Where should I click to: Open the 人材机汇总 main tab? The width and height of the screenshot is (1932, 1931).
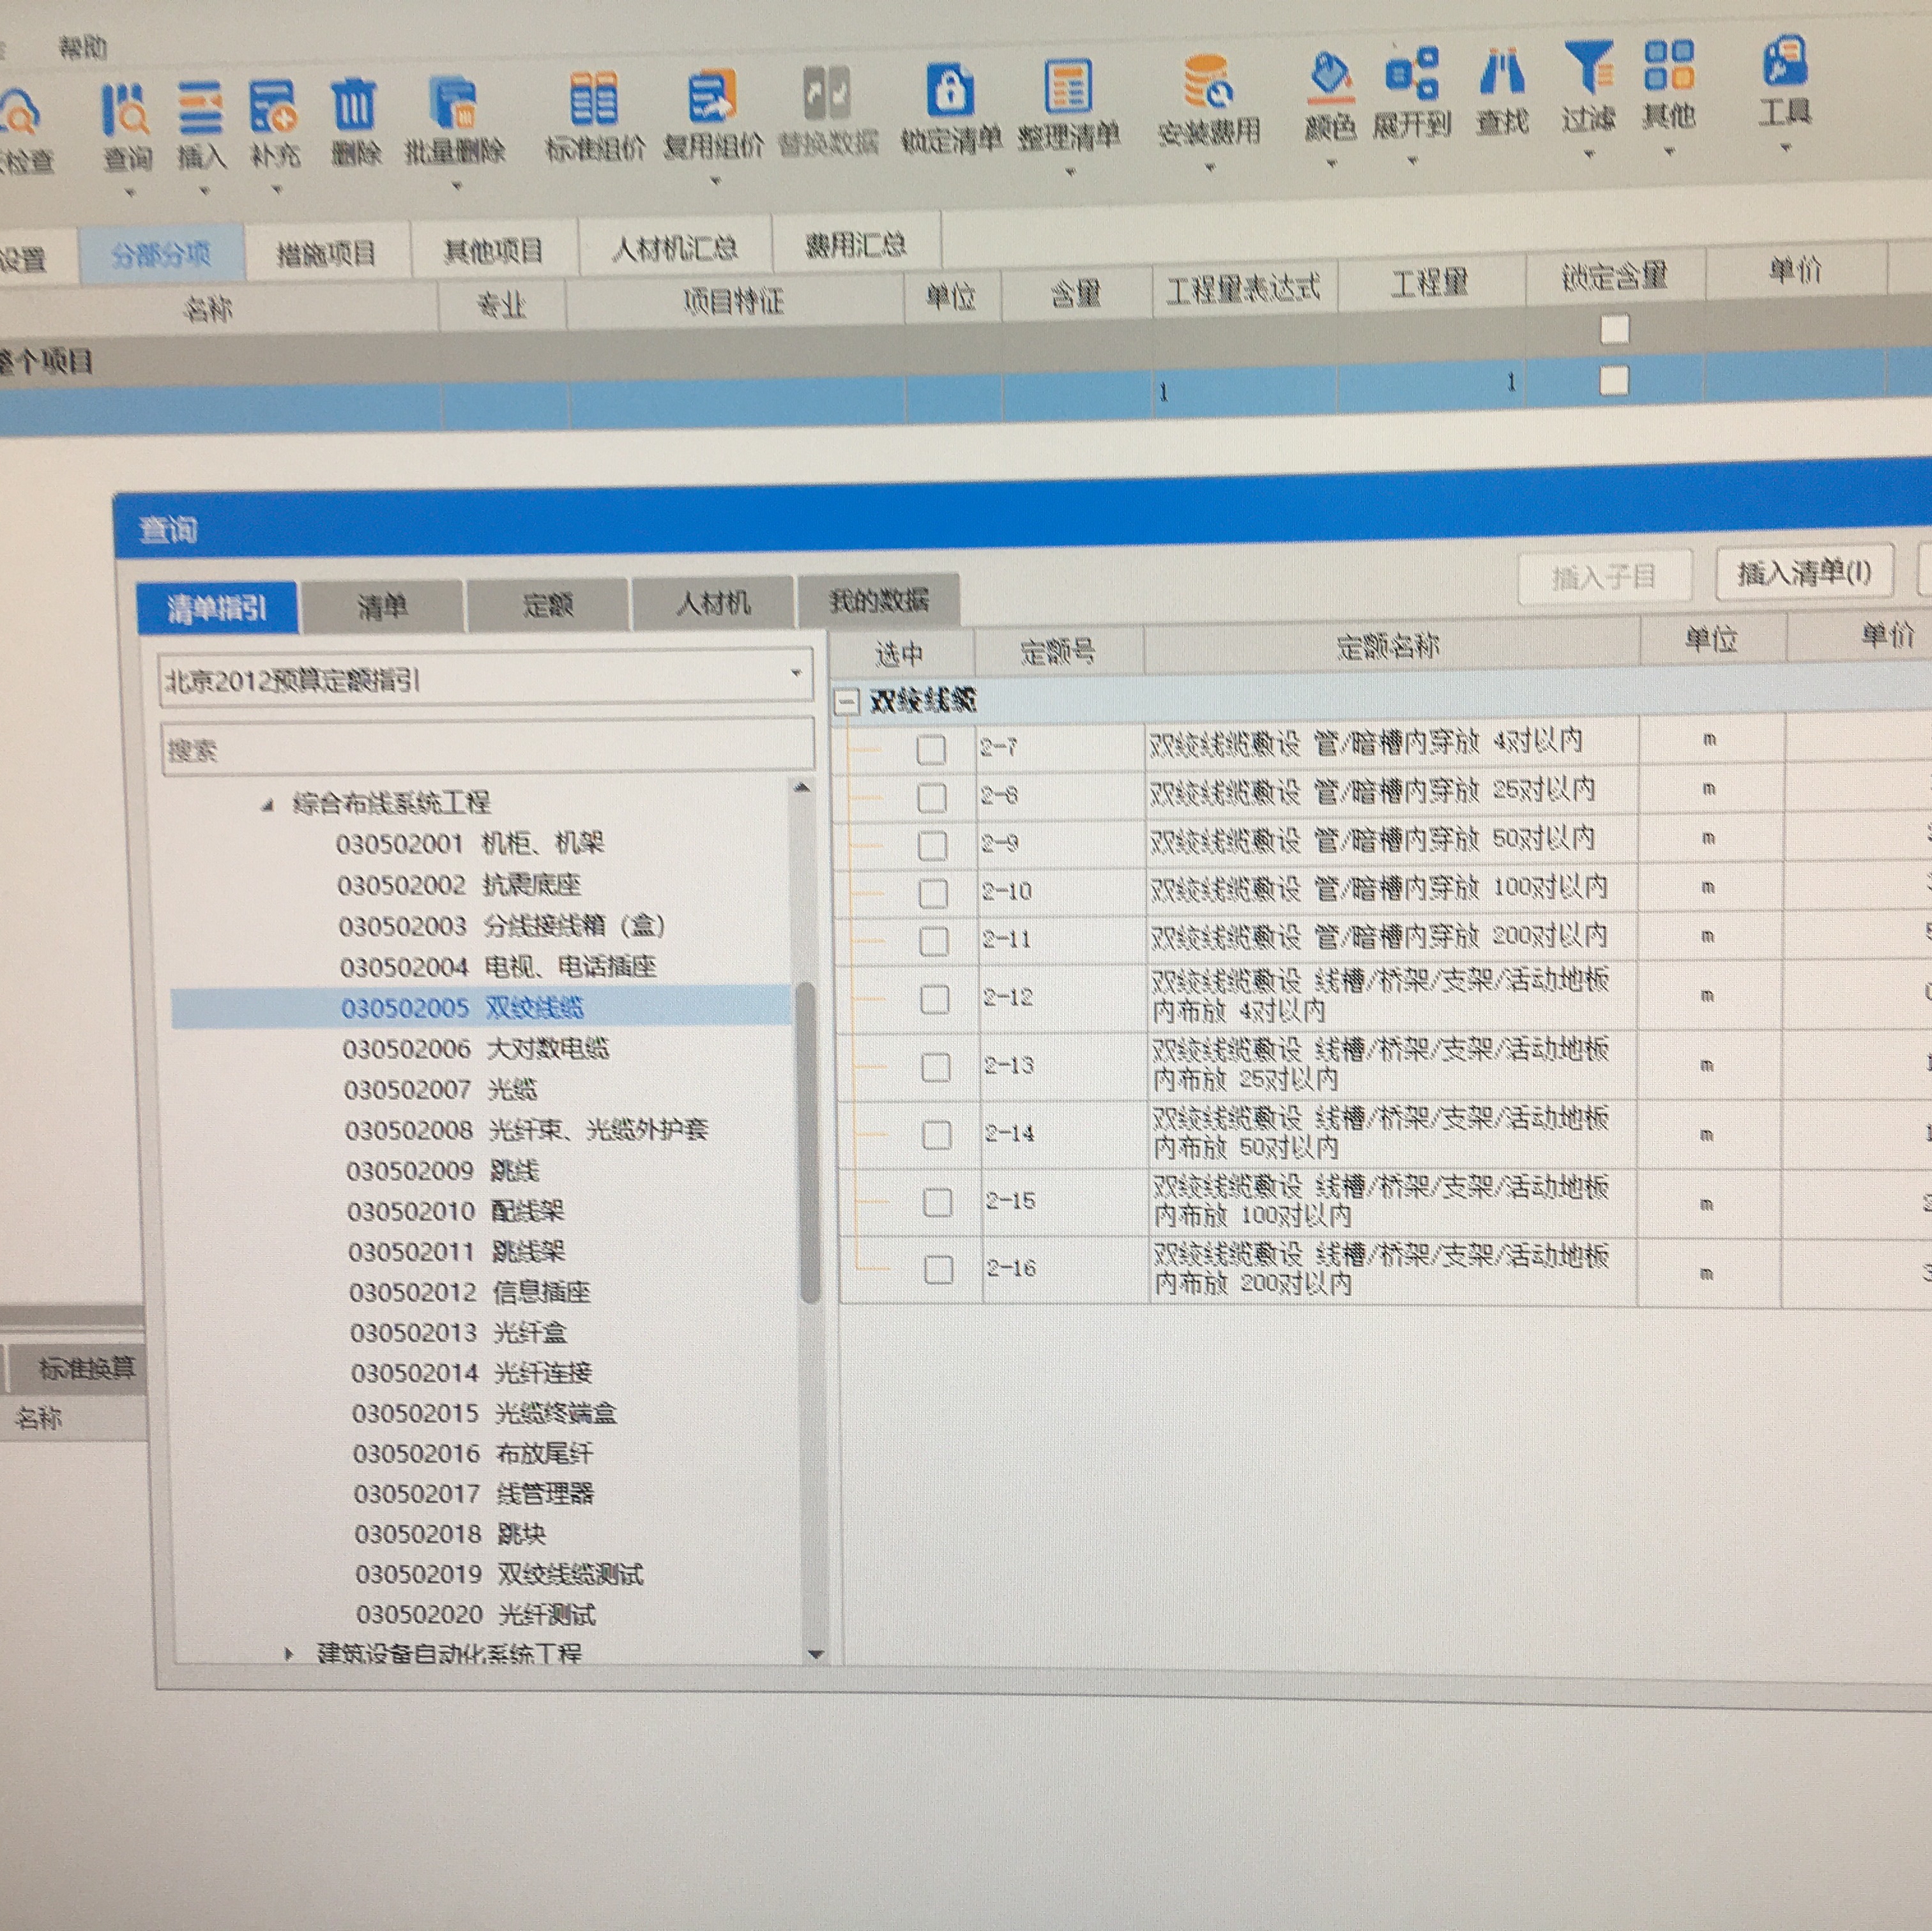pyautogui.click(x=675, y=247)
